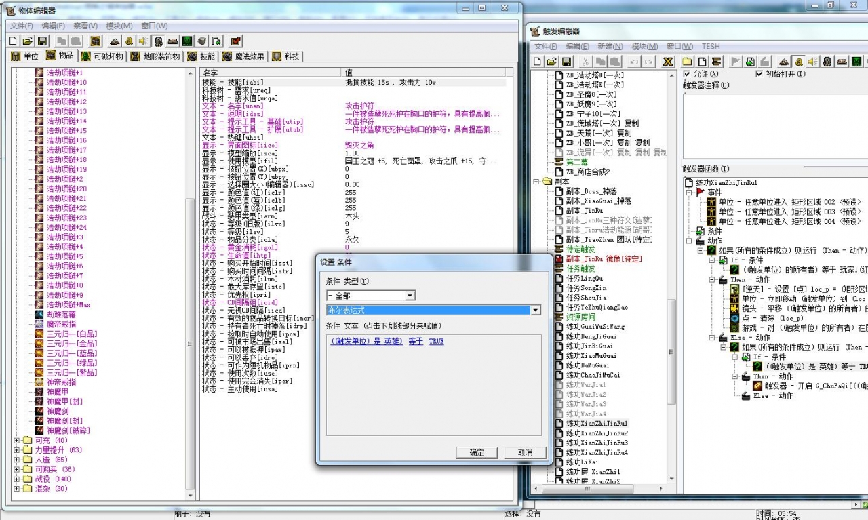Screen dimensions: 868x520
Task: Click New icon in Object Editor toolbar
Action: [x=13, y=41]
